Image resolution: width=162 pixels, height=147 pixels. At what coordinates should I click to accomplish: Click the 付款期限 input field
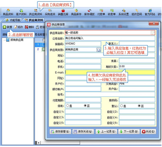(x=83, y=100)
